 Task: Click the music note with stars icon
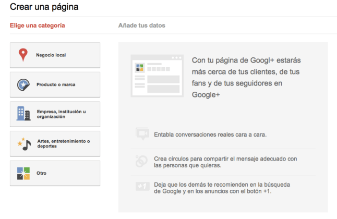[x=25, y=144]
